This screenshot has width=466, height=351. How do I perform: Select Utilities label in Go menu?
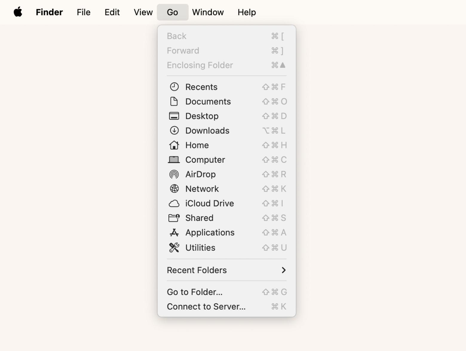tap(200, 247)
